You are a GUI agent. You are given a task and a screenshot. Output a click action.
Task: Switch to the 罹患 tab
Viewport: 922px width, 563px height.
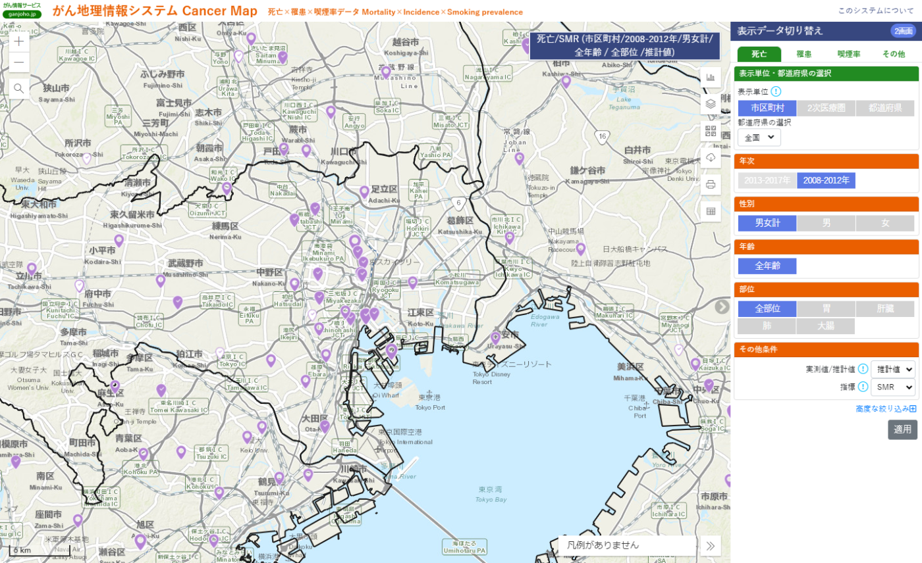point(803,54)
